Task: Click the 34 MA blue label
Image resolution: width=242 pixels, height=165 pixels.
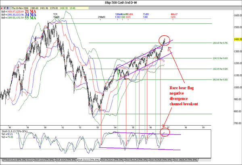Action: click(31, 15)
